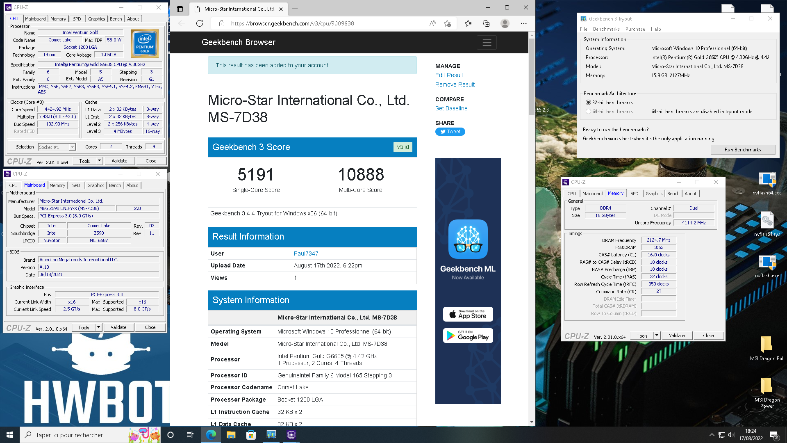Click Edit Result link
Image resolution: width=787 pixels, height=443 pixels.
pos(449,75)
